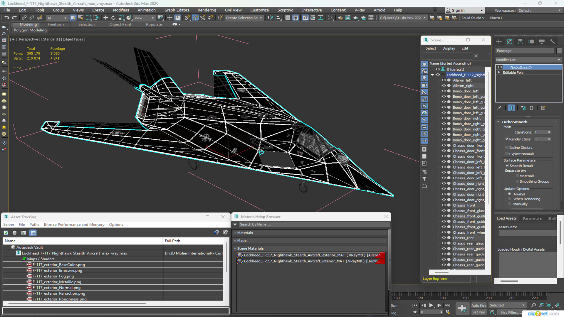Viewport: 564px width, 317px height.
Task: Open the Graph Editors menu
Action: [x=177, y=10]
